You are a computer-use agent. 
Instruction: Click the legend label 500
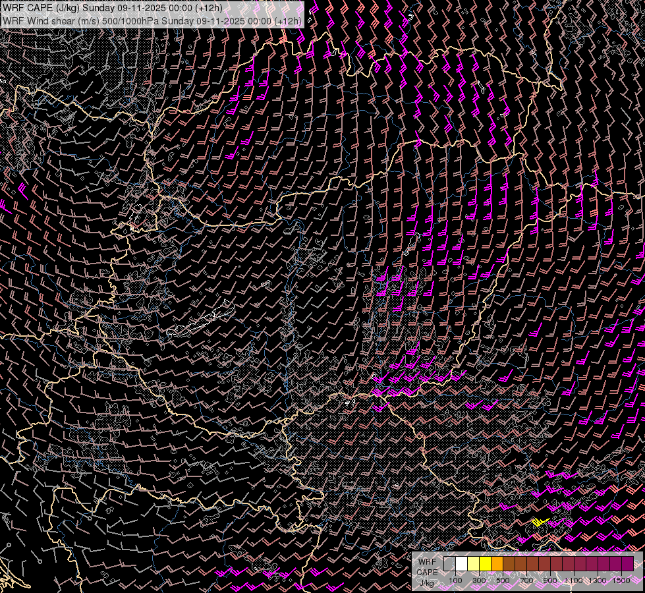[503, 580]
